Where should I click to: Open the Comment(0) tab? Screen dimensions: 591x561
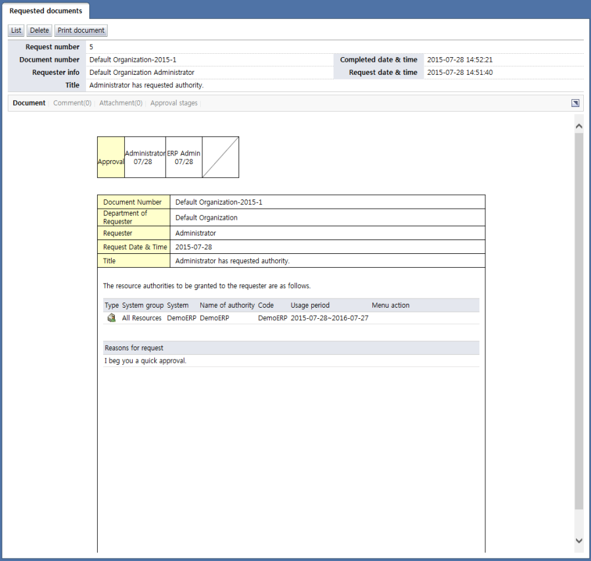[72, 103]
